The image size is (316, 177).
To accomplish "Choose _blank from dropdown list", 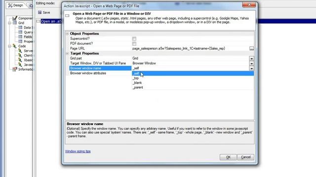I will [x=193, y=83].
